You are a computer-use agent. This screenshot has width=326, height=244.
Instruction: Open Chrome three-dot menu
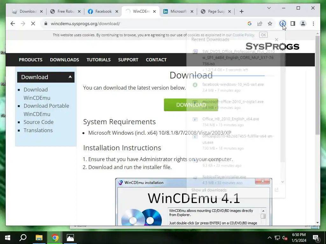313,24
